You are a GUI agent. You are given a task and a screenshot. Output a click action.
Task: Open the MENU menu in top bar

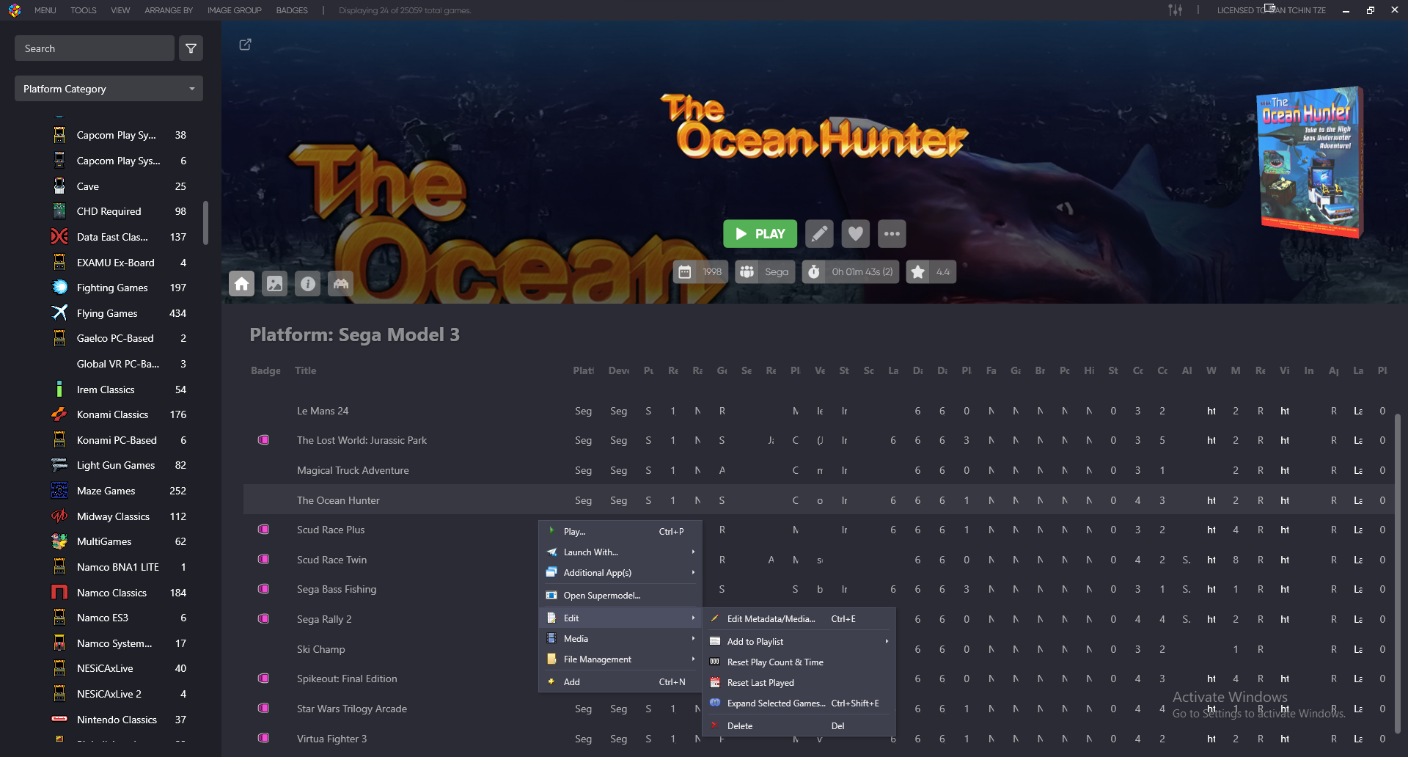click(45, 10)
